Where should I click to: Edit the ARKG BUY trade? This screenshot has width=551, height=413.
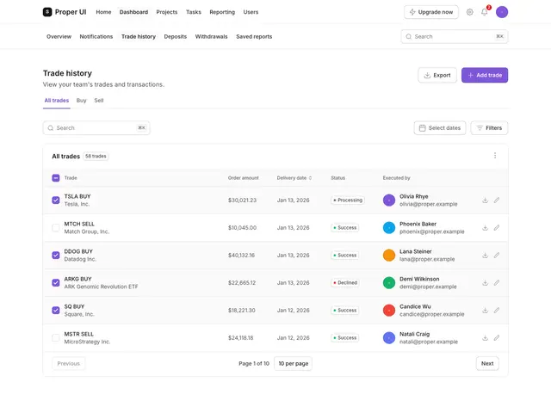pyautogui.click(x=496, y=283)
